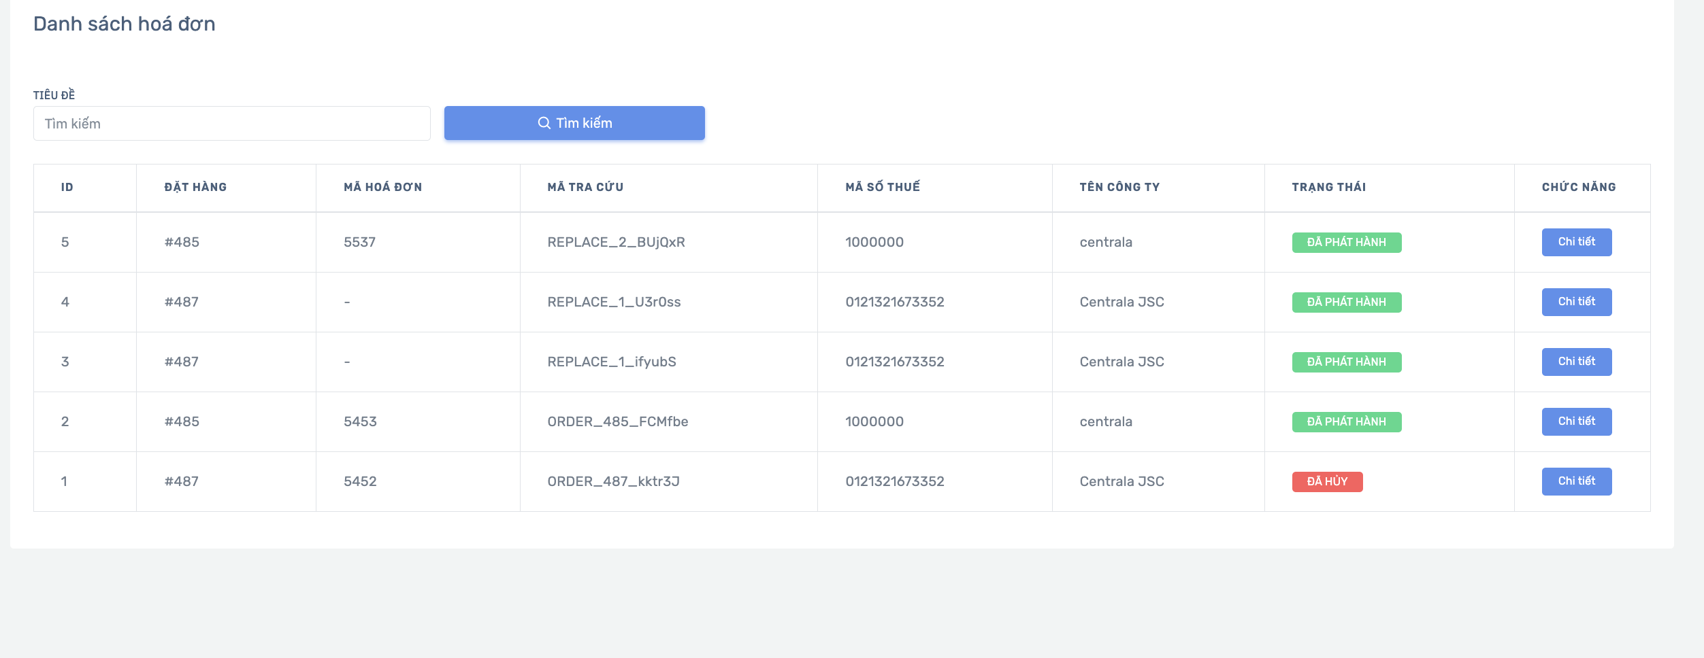This screenshot has width=1704, height=658.
Task: Open Chi tiết for invoice ID 3
Action: pyautogui.click(x=1577, y=362)
